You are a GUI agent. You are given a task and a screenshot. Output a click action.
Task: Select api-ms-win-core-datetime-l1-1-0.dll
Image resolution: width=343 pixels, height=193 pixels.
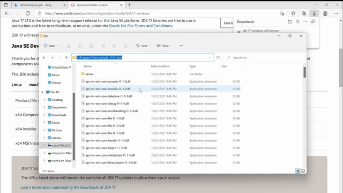point(108,96)
